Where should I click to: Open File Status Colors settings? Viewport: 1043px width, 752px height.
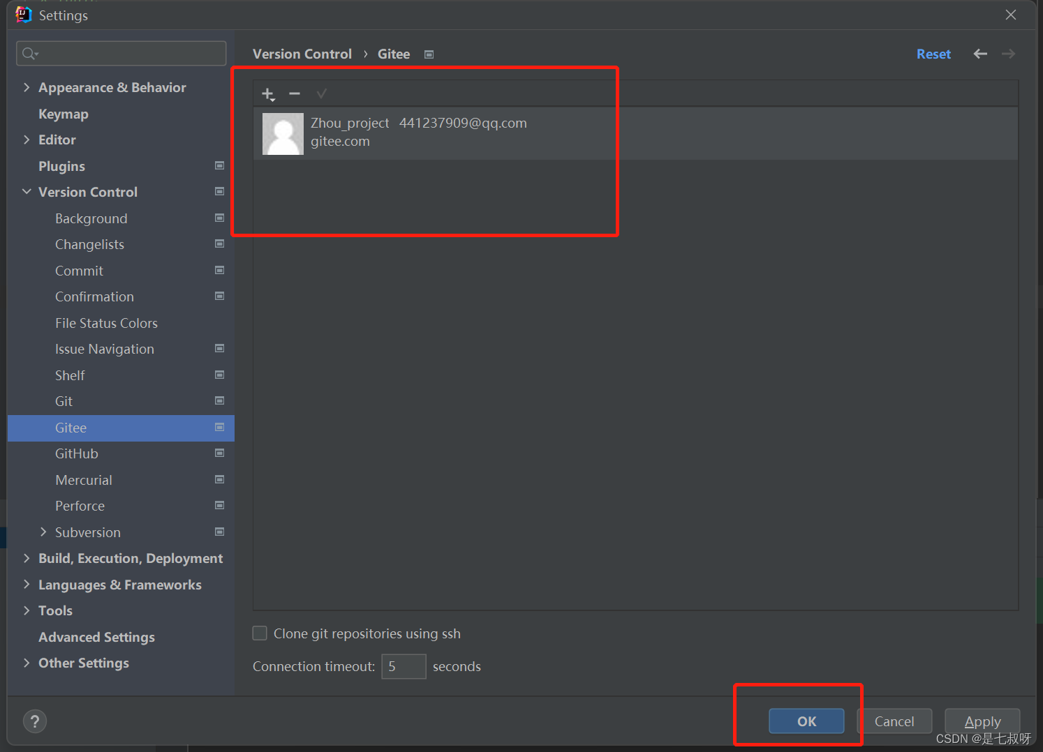[106, 323]
